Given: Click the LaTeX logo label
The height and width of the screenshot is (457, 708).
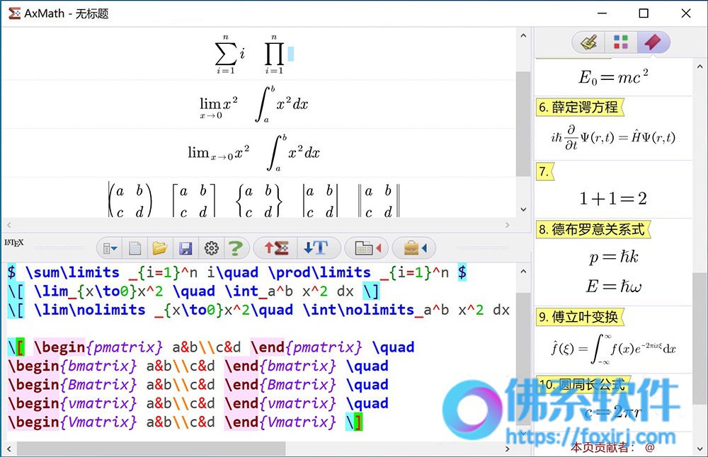Looking at the screenshot, I should [14, 243].
